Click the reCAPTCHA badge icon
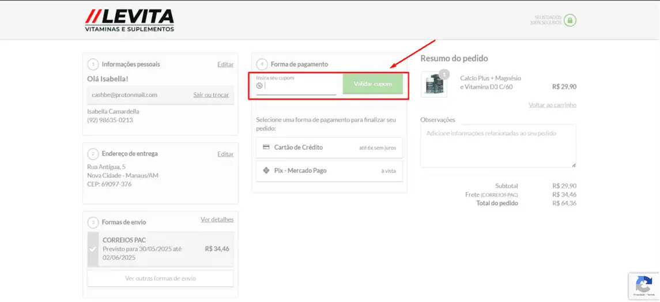Viewport: 660px width, 302px height. click(644, 285)
